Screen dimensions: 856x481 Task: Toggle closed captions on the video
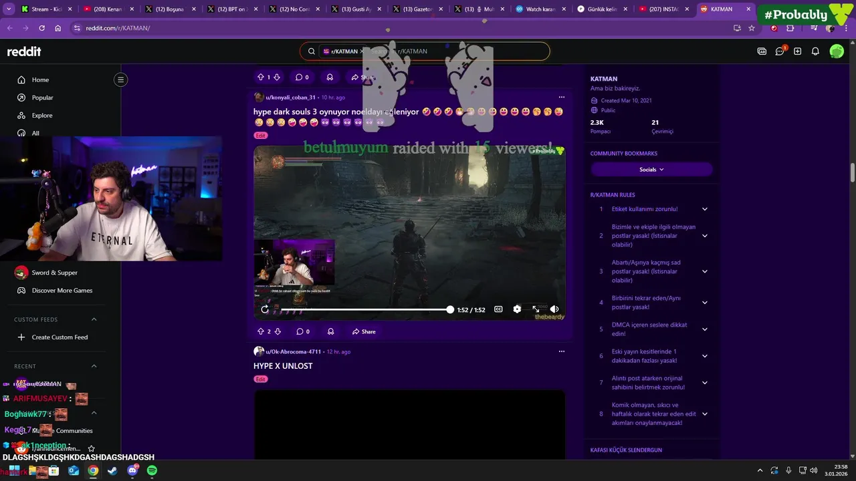[498, 309]
